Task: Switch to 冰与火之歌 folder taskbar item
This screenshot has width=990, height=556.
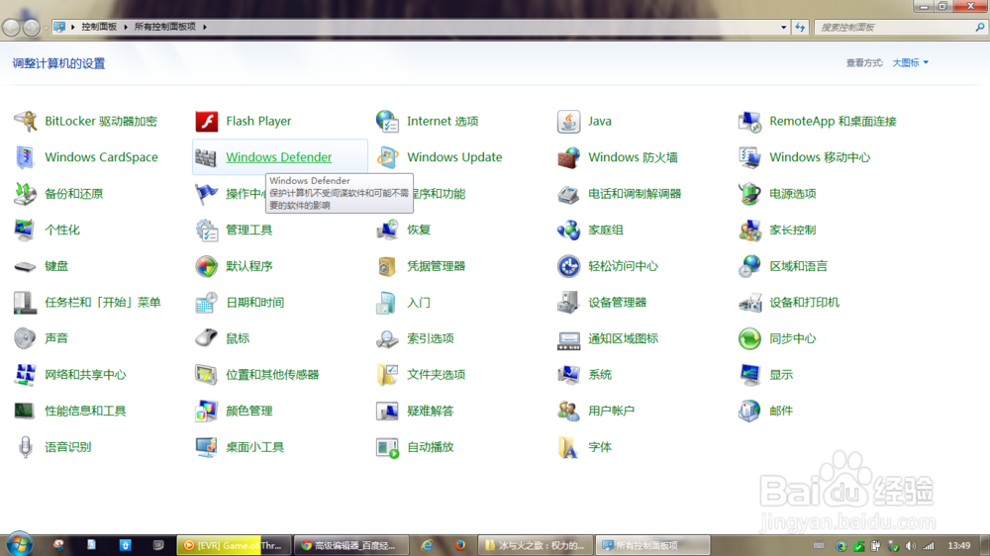Action: (536, 545)
